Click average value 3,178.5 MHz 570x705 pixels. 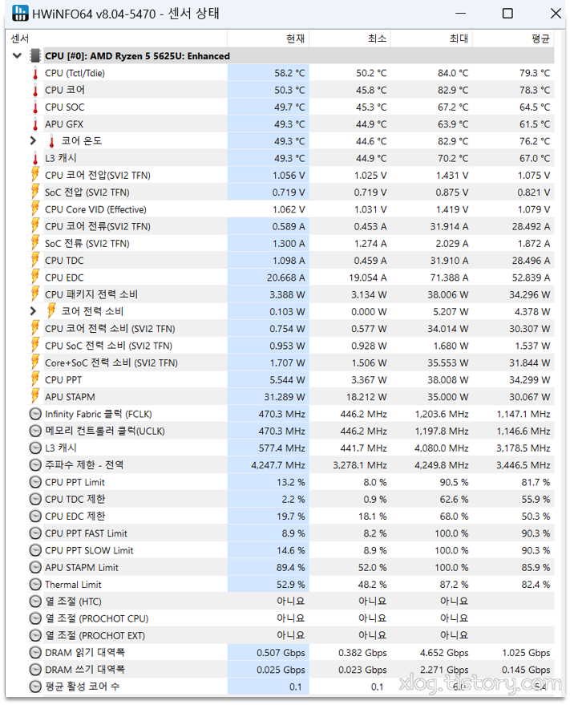pos(524,448)
